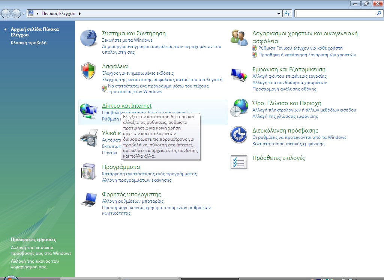Click Ρύθμιση Γονικού ελέγχου για κάθε χρήστη
Screen dimensions: 384x280
pos(300,48)
